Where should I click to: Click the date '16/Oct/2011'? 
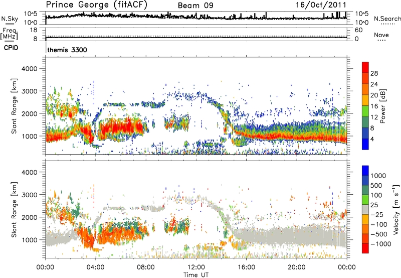tap(321, 5)
